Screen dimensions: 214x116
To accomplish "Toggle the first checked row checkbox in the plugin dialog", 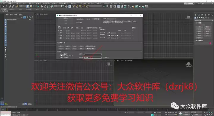I will 59,31.
